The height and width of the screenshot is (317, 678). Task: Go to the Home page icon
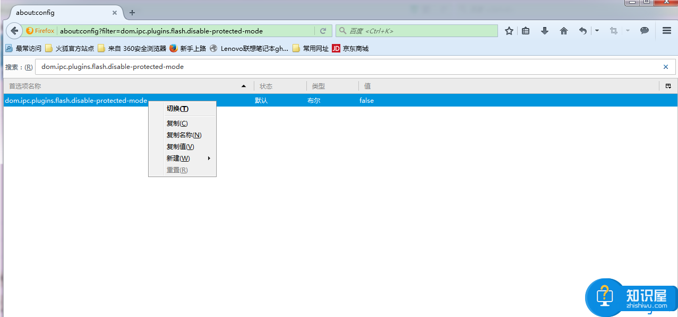(x=564, y=31)
